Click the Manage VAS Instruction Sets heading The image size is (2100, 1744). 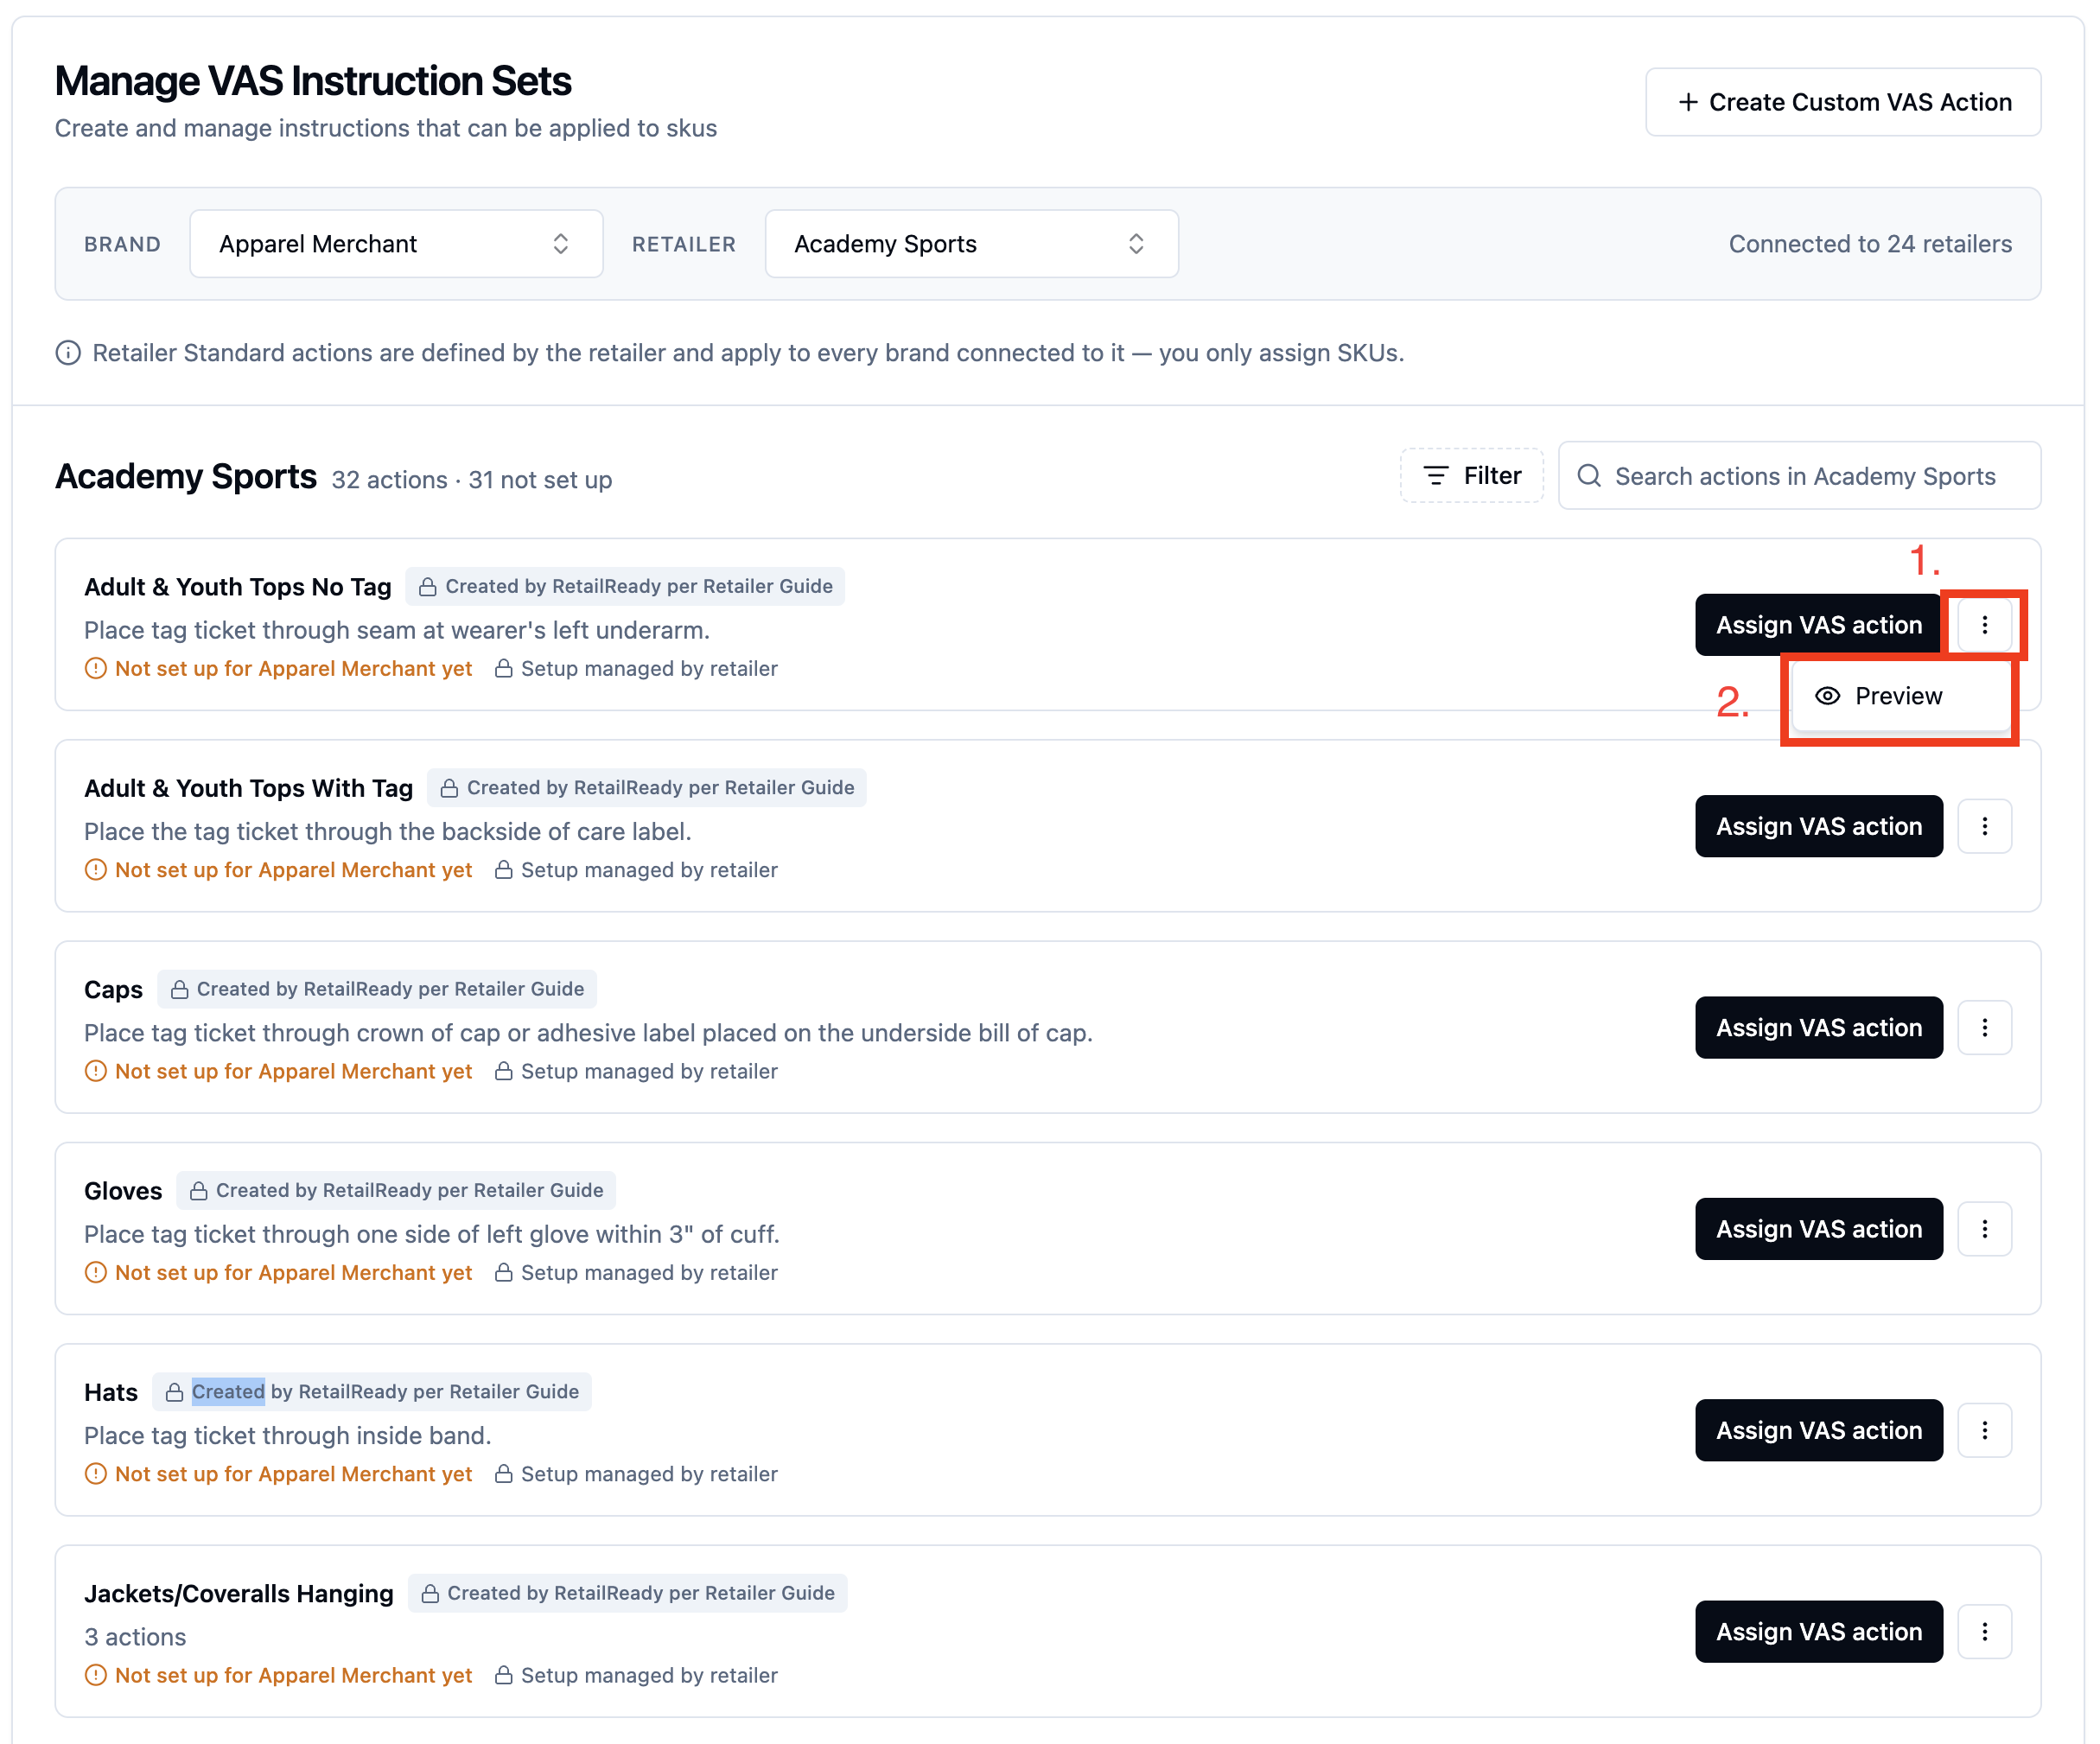pos(313,81)
